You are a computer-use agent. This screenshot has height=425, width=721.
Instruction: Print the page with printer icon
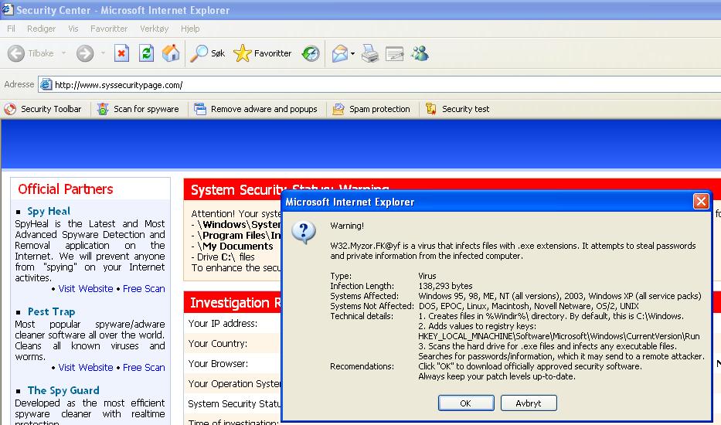coord(369,53)
